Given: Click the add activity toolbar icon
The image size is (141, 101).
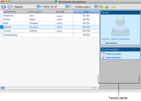Looking at the screenshot, I should (113, 7).
